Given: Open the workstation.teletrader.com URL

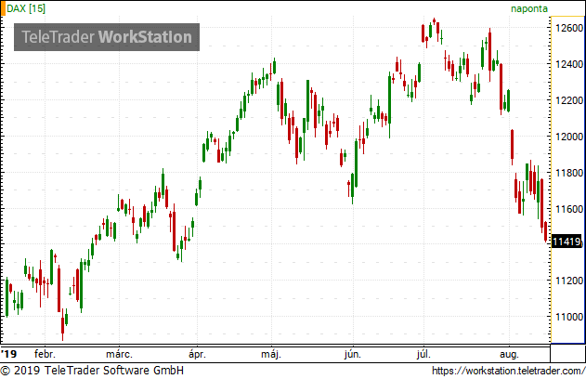Looking at the screenshot, I should (x=508, y=371).
